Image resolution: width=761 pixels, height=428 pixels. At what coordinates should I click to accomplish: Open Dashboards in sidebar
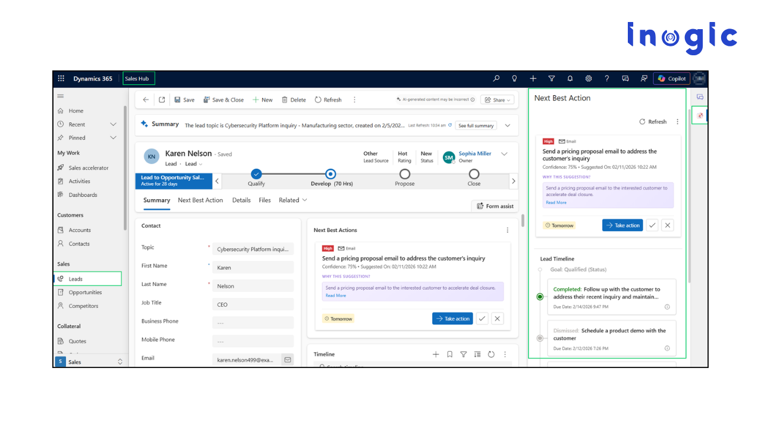[x=83, y=195]
